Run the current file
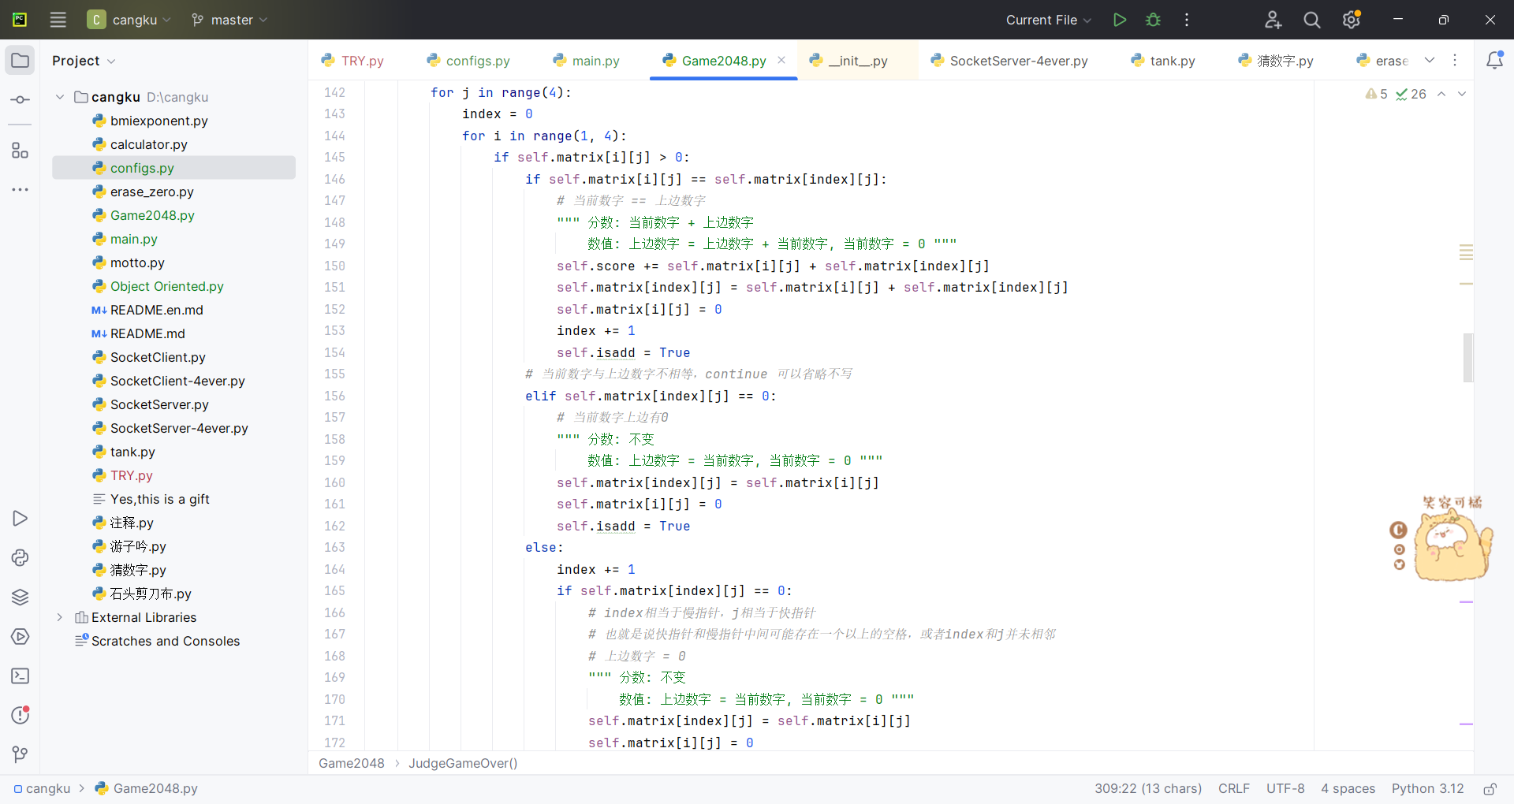The width and height of the screenshot is (1514, 804). 1119,20
